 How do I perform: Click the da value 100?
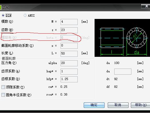pyautogui.click(x=117, y=63)
